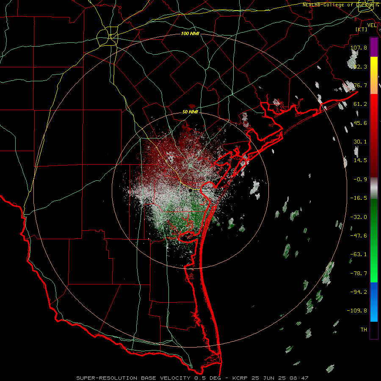
Task: Click the gray near-zero color bar segment
Action: 374,188
